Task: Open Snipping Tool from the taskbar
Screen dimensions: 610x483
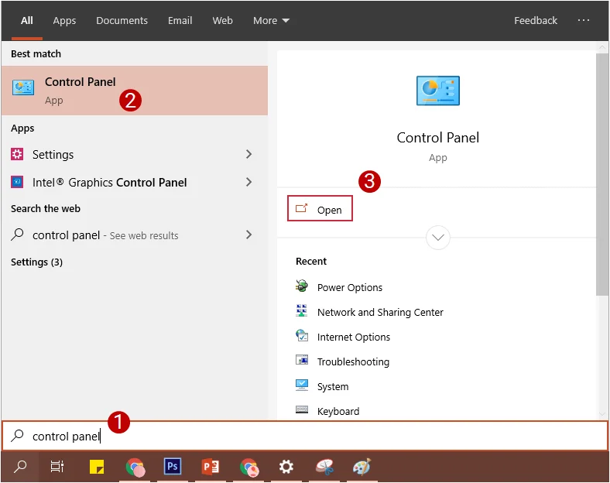Action: click(x=324, y=467)
